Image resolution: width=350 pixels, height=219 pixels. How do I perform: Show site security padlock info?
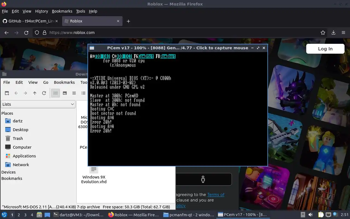[x=45, y=33]
